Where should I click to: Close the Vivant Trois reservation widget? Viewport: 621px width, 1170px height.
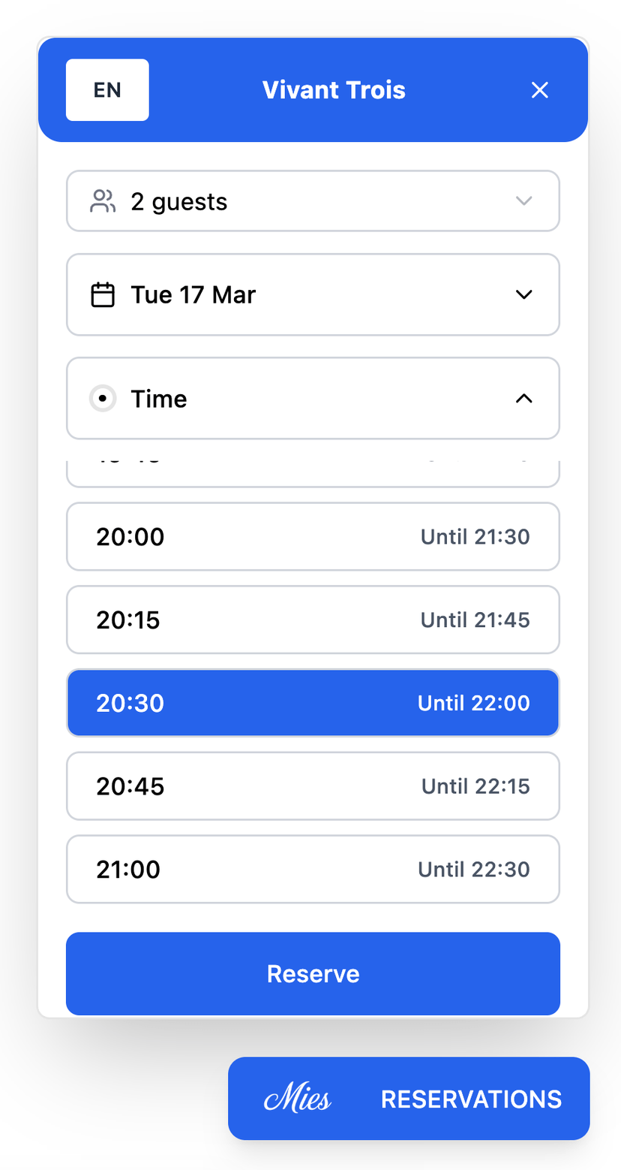coord(540,90)
